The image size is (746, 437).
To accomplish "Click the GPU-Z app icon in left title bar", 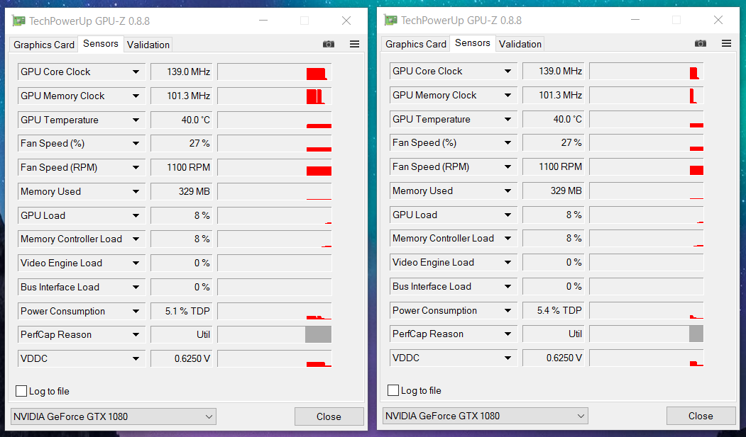I will [18, 21].
